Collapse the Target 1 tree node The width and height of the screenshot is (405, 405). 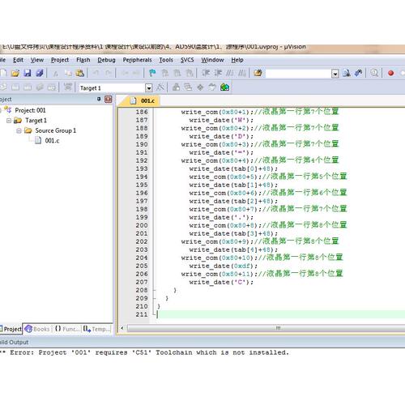[x=9, y=121]
